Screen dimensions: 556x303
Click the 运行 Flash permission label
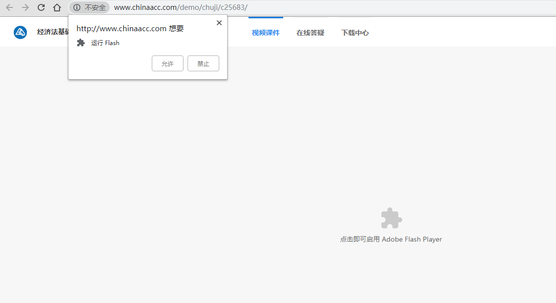(x=105, y=43)
